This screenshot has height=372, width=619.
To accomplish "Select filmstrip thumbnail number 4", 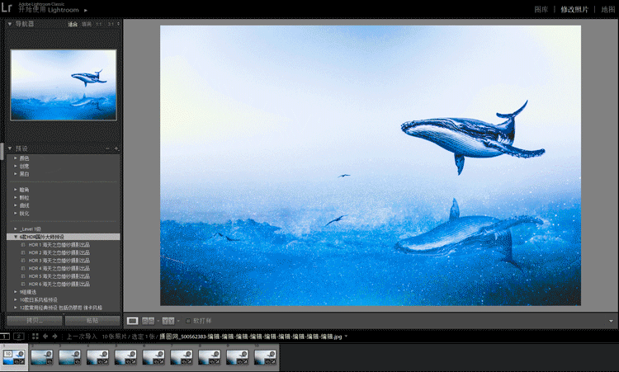I will [x=98, y=357].
